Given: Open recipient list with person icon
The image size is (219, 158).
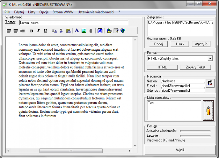Looking at the screenshot, I should coord(208,110).
